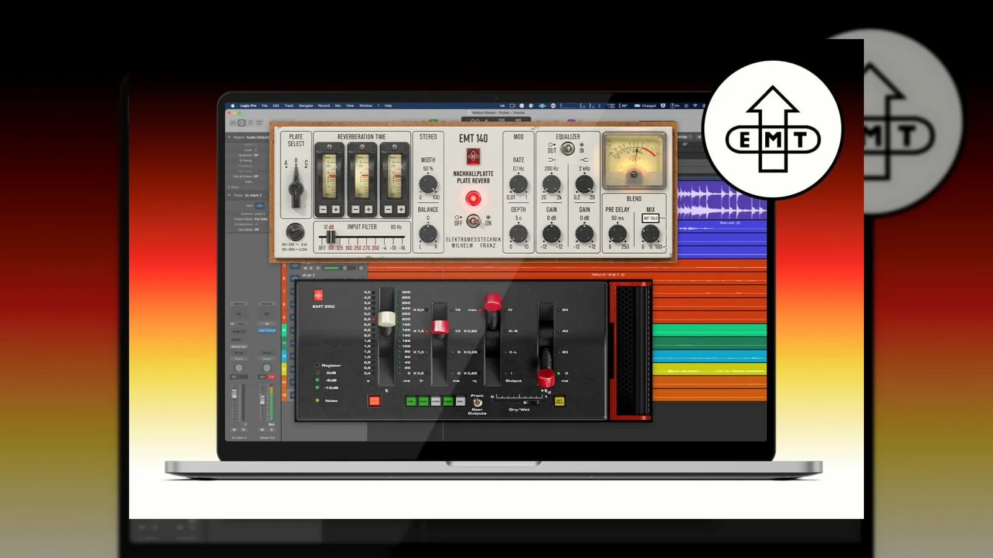
Task: Click the Input Filter slider handle
Action: 331,237
